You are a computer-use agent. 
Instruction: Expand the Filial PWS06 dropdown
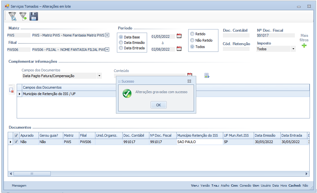[107, 50]
